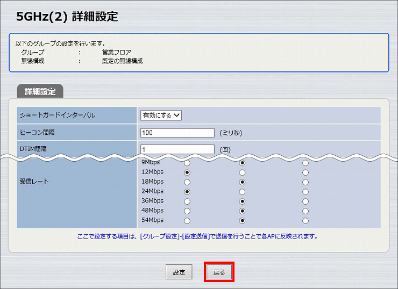
Task: Select third radio option for 12Mbps
Action: [x=305, y=172]
